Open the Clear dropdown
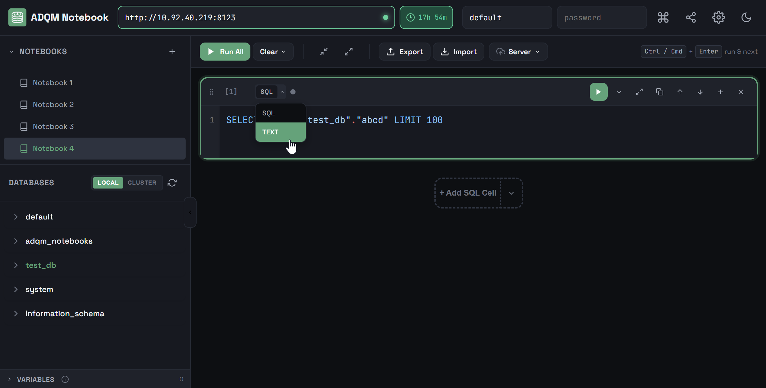766x388 pixels. coord(273,52)
